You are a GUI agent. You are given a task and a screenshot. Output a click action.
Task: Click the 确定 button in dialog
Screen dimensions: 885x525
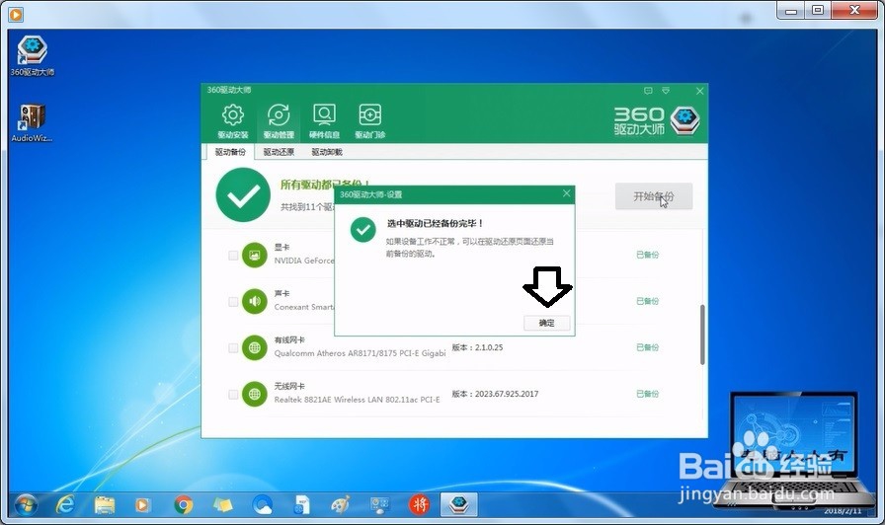pos(547,323)
